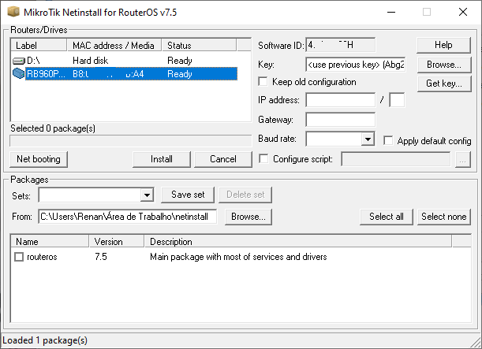Click the 'Main package with most of services' description
The height and width of the screenshot is (349, 482).
pyautogui.click(x=238, y=257)
